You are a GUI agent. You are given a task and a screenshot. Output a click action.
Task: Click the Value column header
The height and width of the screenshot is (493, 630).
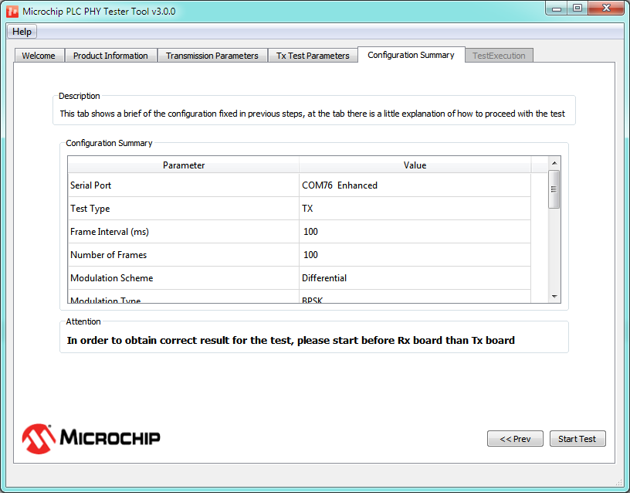(415, 165)
